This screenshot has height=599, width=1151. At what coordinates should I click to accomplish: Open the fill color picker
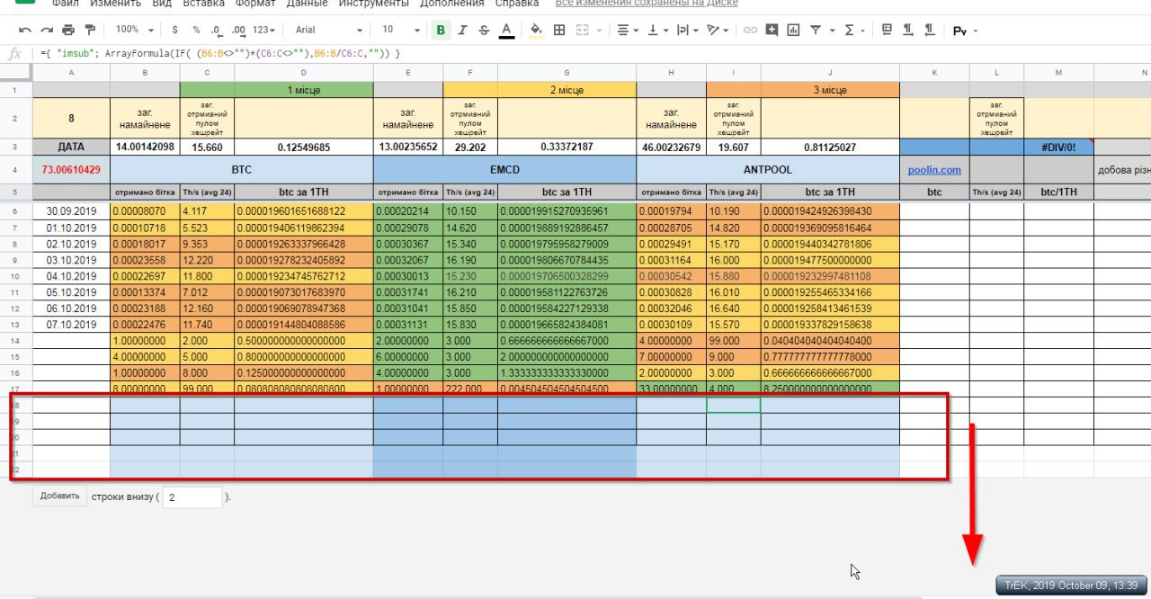pyautogui.click(x=537, y=30)
